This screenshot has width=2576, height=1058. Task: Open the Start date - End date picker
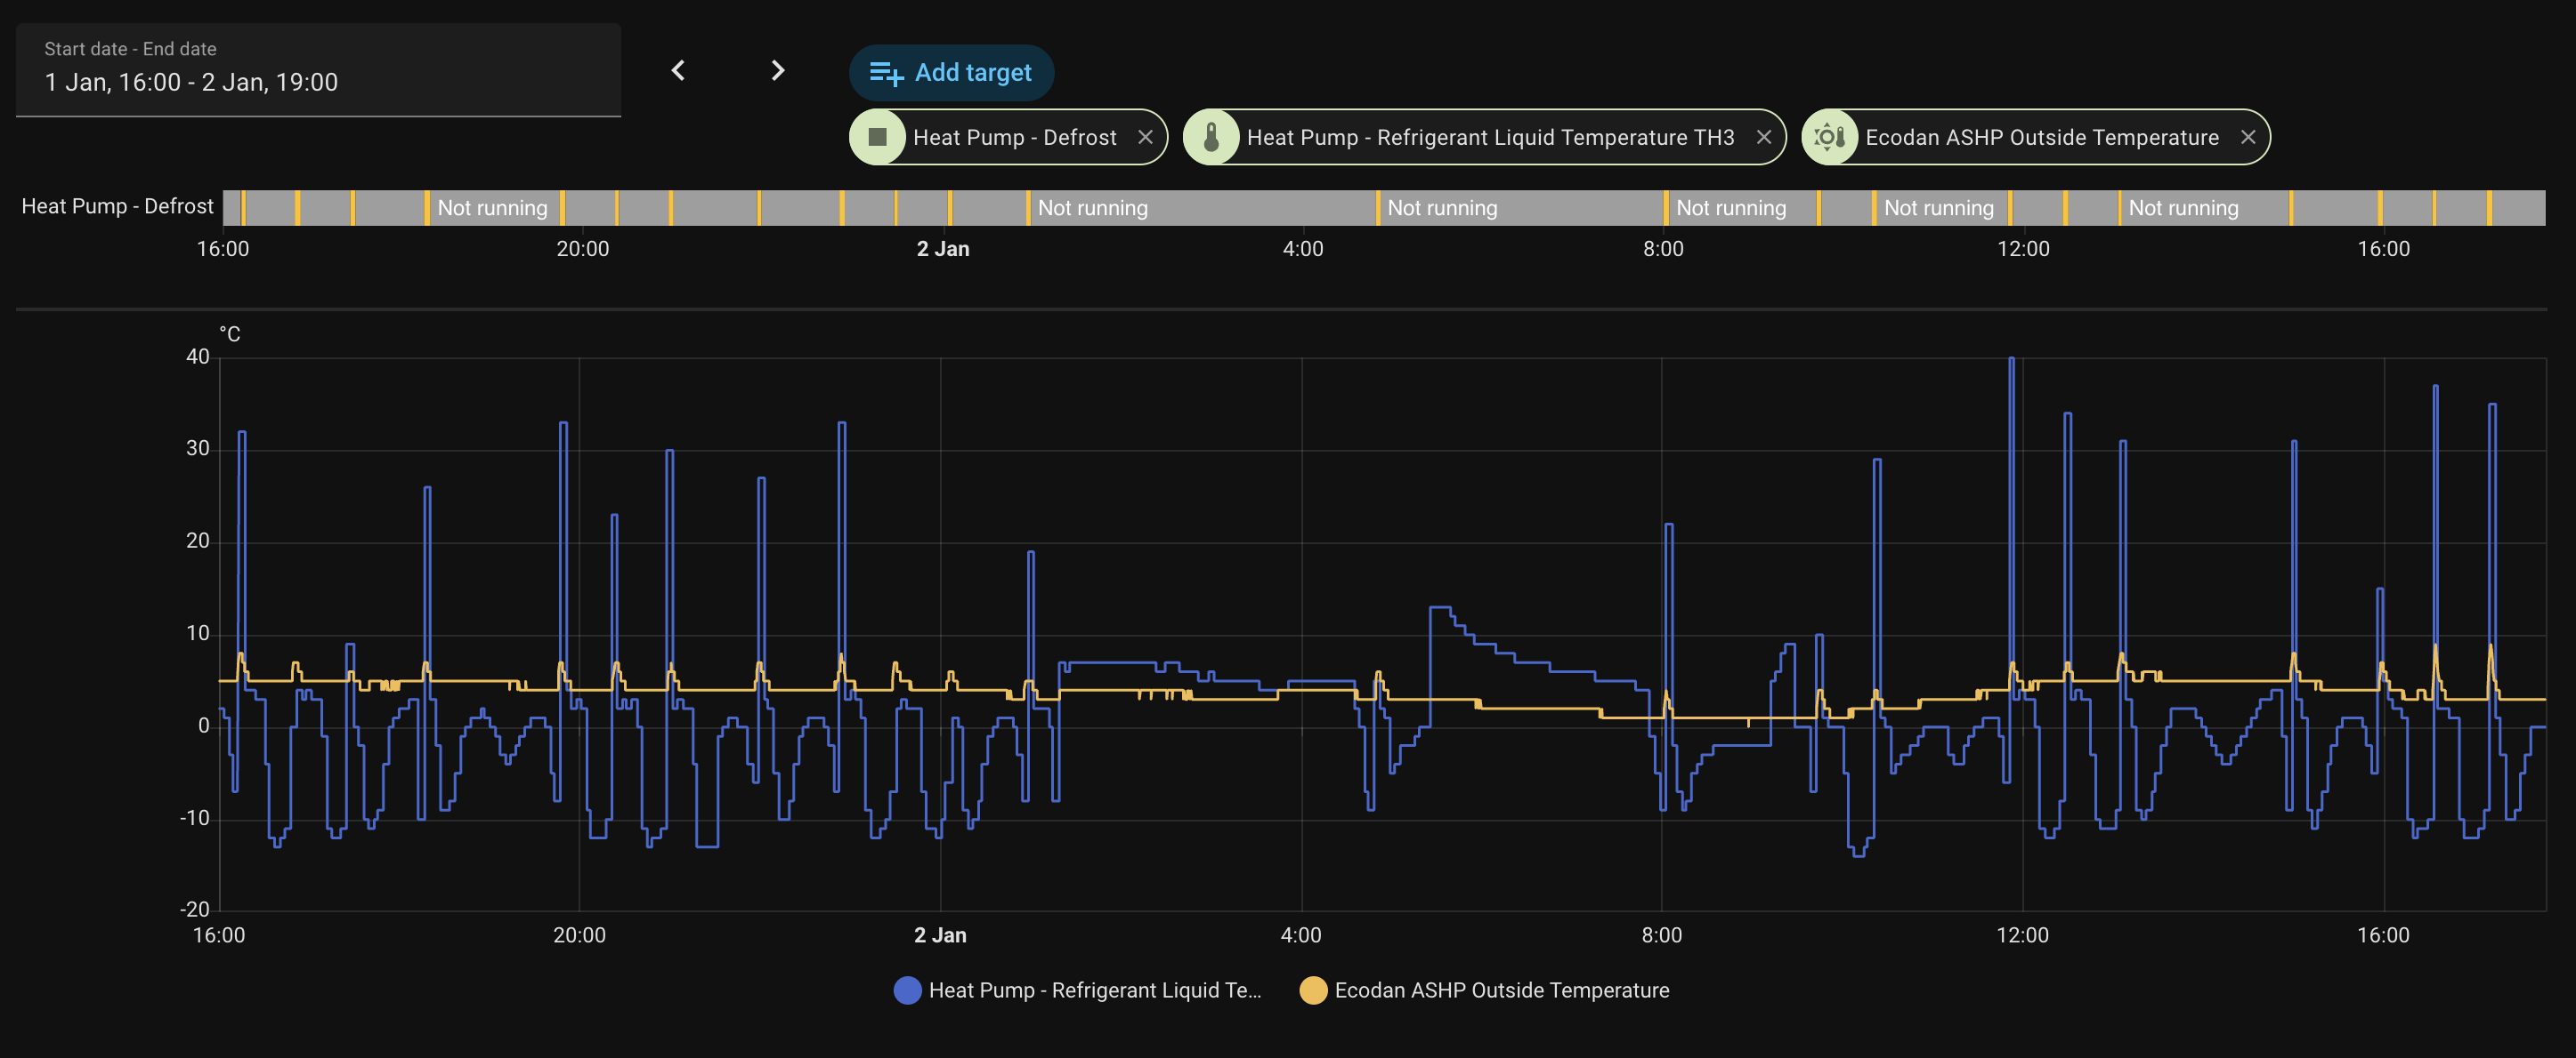(x=318, y=70)
